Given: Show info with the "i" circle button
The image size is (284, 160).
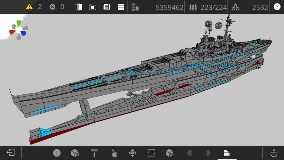Looking at the screenshot, I should point(57,153).
